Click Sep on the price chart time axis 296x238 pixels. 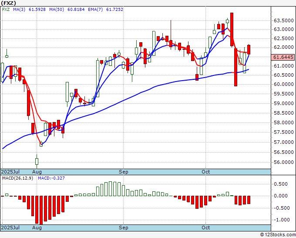coord(124,172)
